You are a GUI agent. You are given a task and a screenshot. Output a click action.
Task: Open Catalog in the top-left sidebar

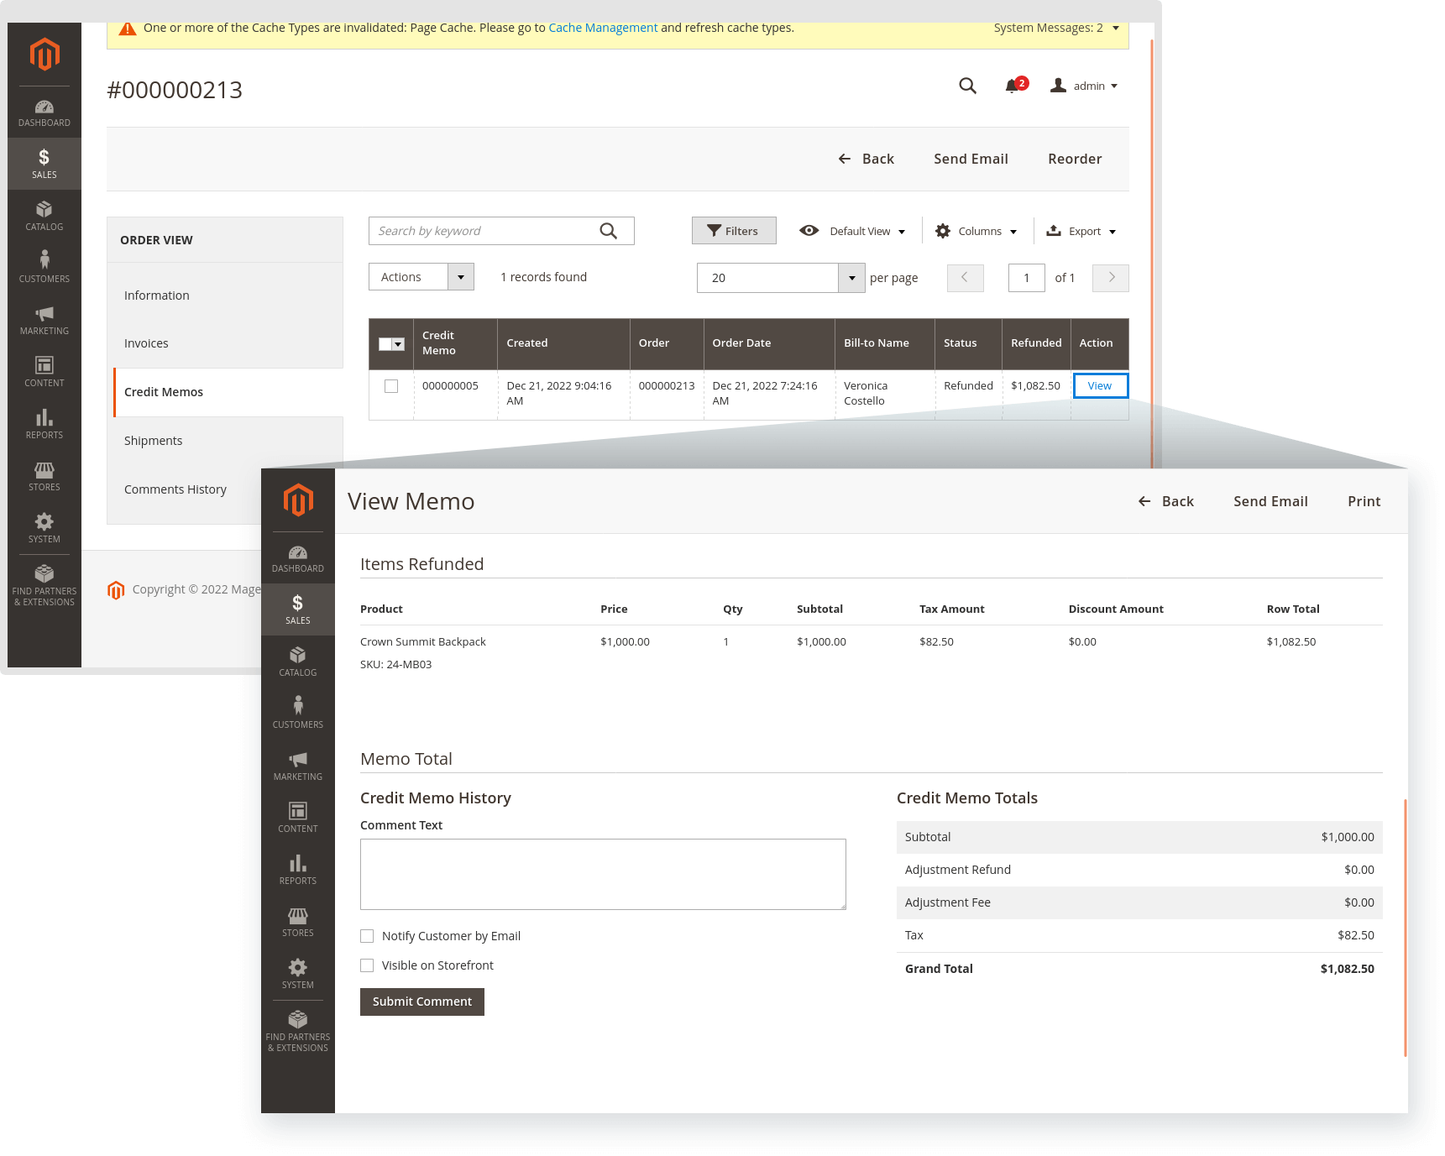click(x=45, y=216)
